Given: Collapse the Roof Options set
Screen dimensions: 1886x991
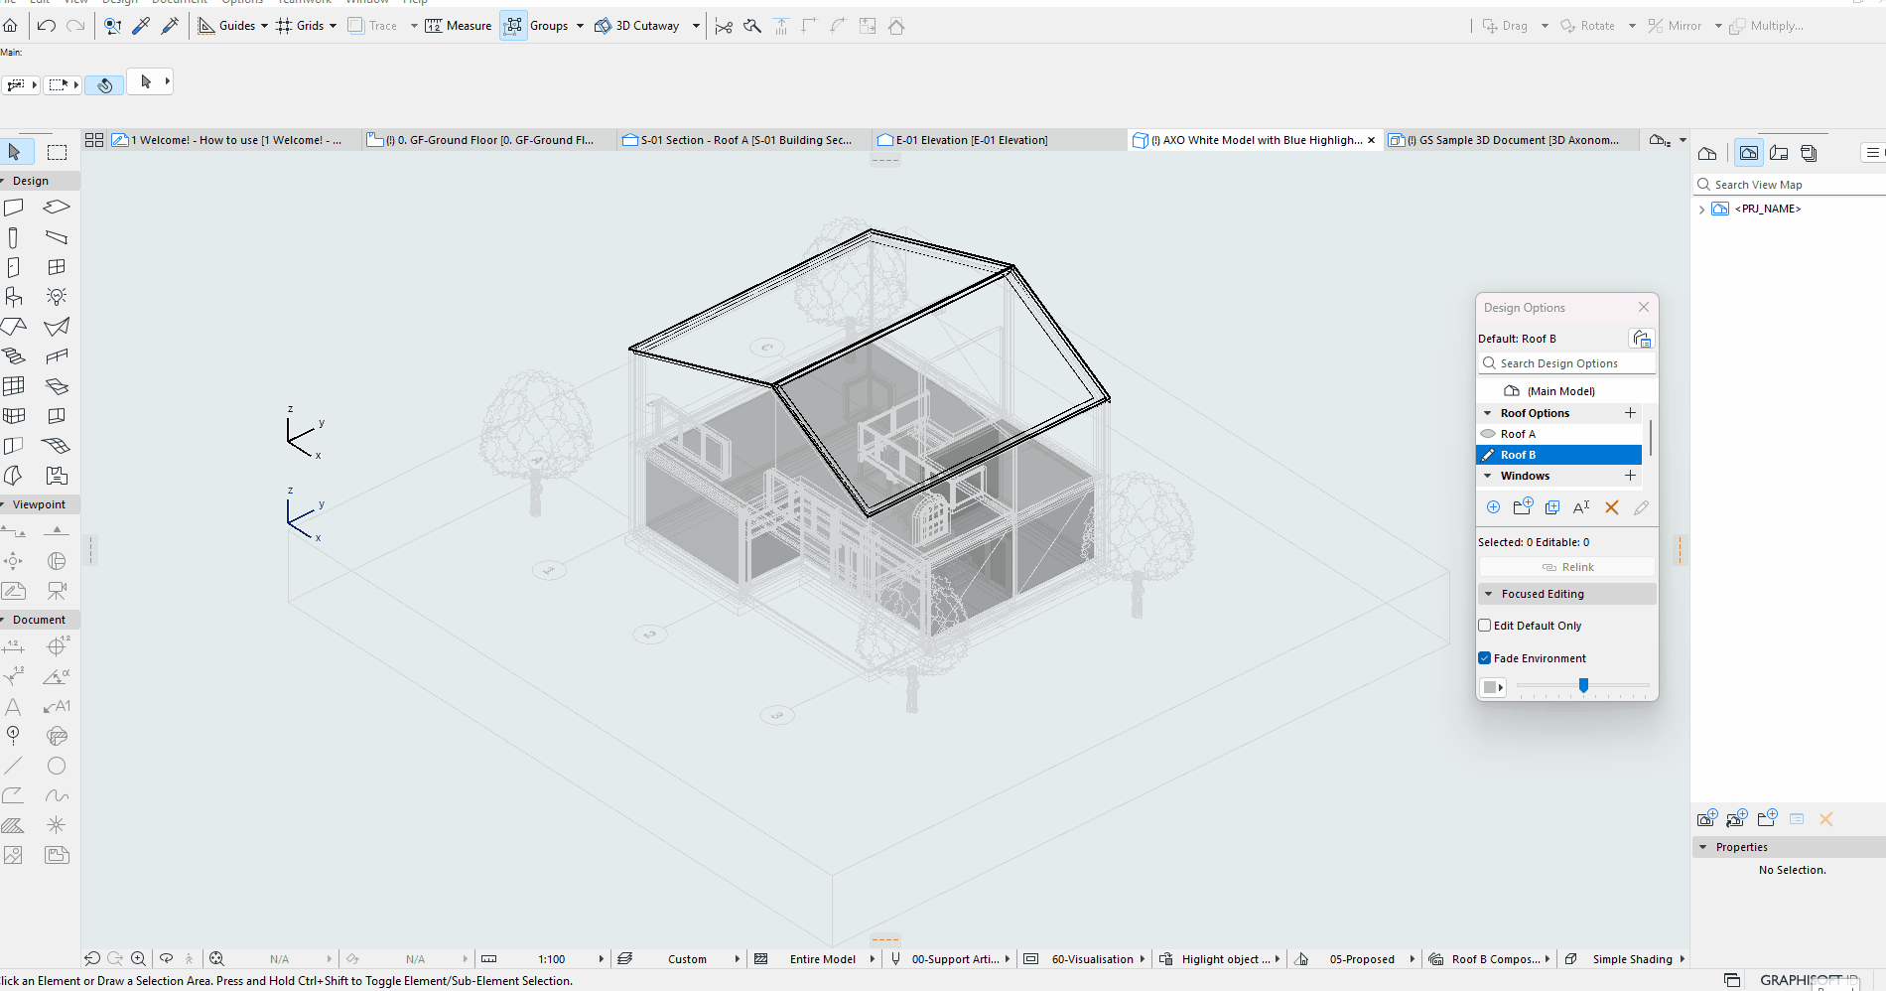Looking at the screenshot, I should click(x=1487, y=413).
